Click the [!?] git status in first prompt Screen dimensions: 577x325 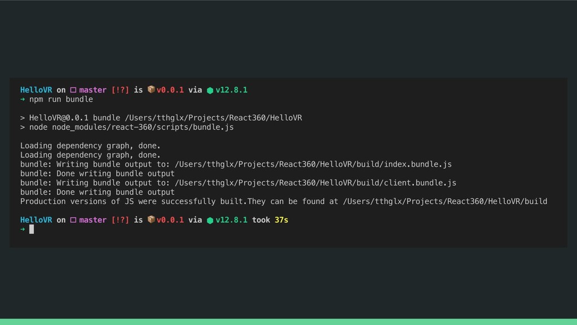(x=121, y=90)
